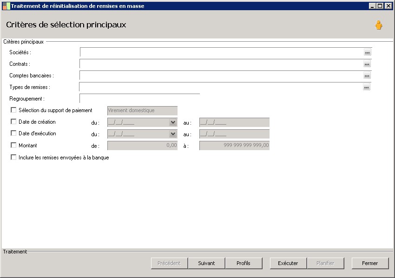
Task: Toggle the Date de création checkbox
Action: click(x=13, y=122)
